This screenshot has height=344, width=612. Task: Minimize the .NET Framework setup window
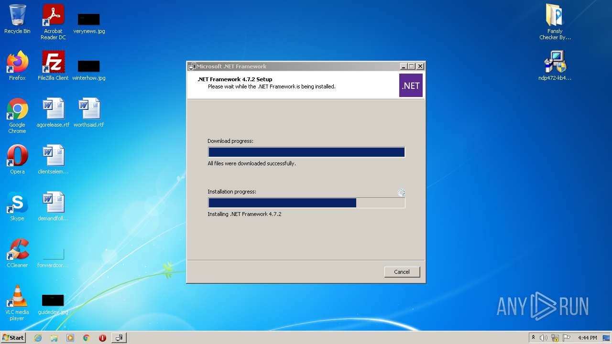(404, 66)
